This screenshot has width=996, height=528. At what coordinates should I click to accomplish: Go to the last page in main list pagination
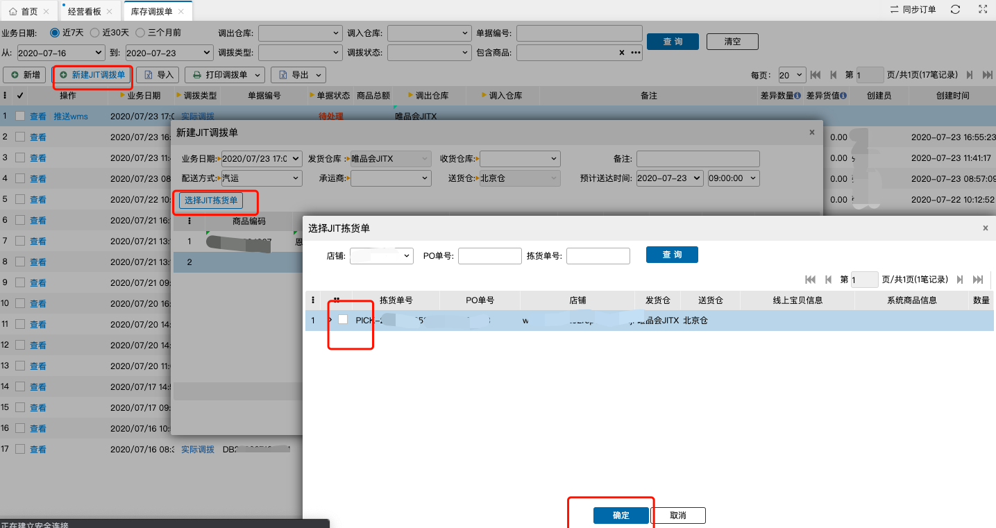tap(987, 75)
